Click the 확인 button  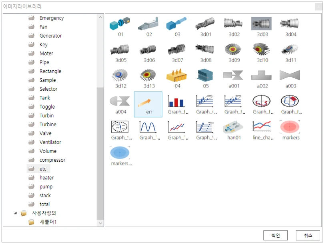tap(275, 236)
